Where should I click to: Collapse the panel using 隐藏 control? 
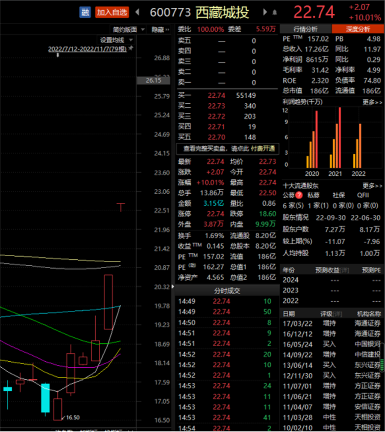160,30
